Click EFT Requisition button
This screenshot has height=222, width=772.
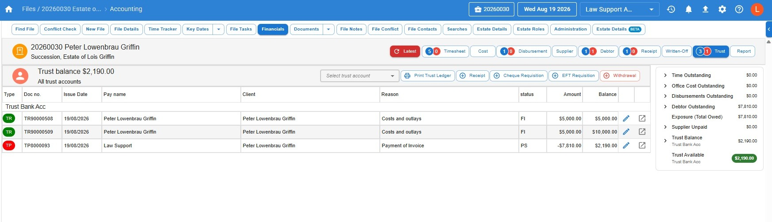pyautogui.click(x=573, y=76)
